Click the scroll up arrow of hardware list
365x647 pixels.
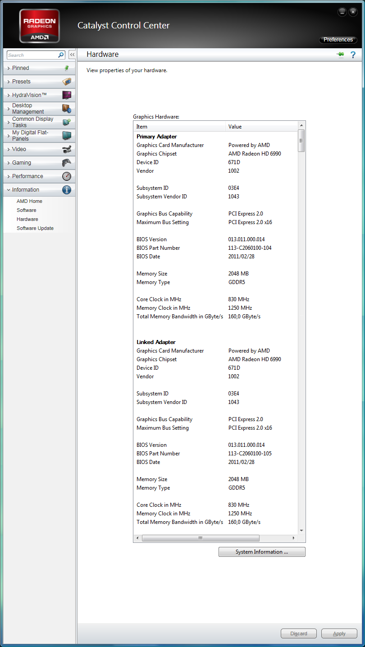(x=301, y=125)
